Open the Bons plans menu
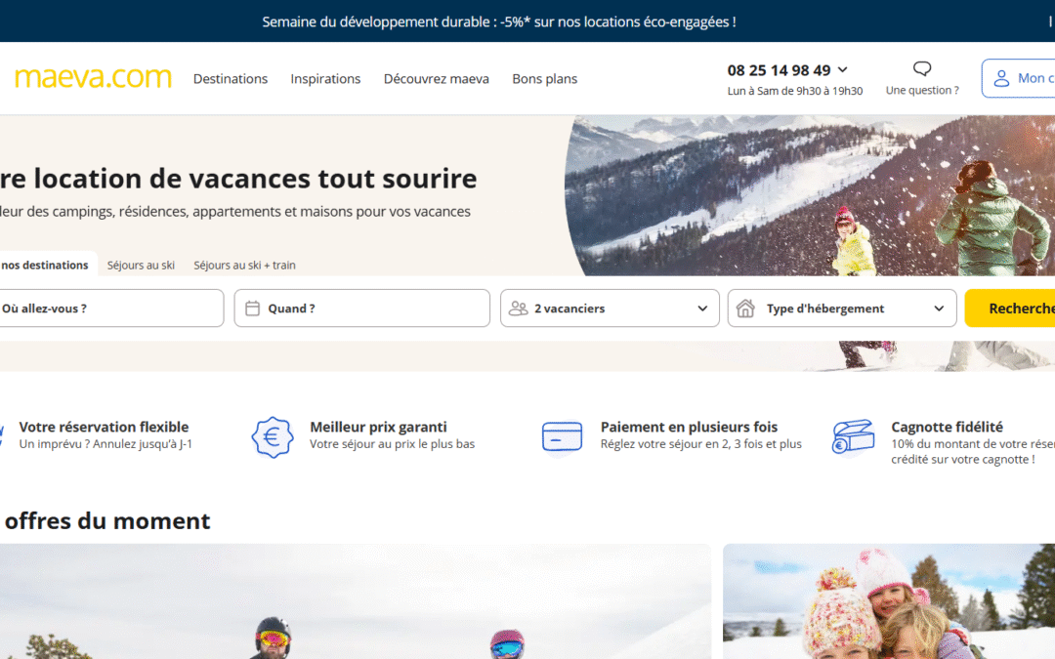The image size is (1055, 659). [x=544, y=79]
